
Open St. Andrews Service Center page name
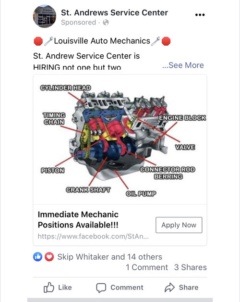click(x=114, y=13)
